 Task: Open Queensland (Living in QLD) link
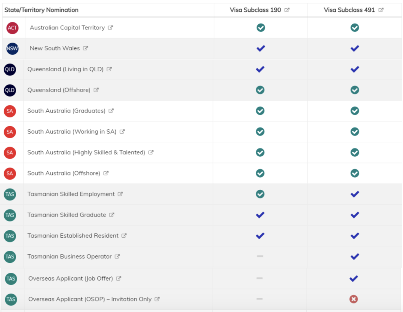point(65,69)
